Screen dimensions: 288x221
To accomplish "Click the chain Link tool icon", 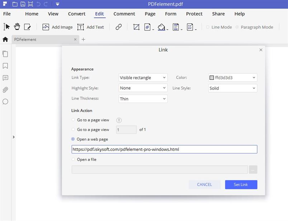I will click(119, 27).
